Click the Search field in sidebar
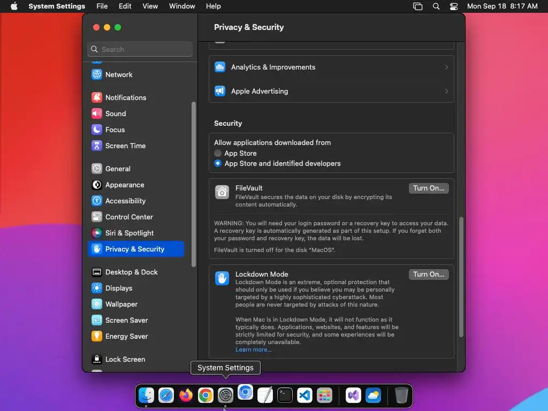 point(140,49)
